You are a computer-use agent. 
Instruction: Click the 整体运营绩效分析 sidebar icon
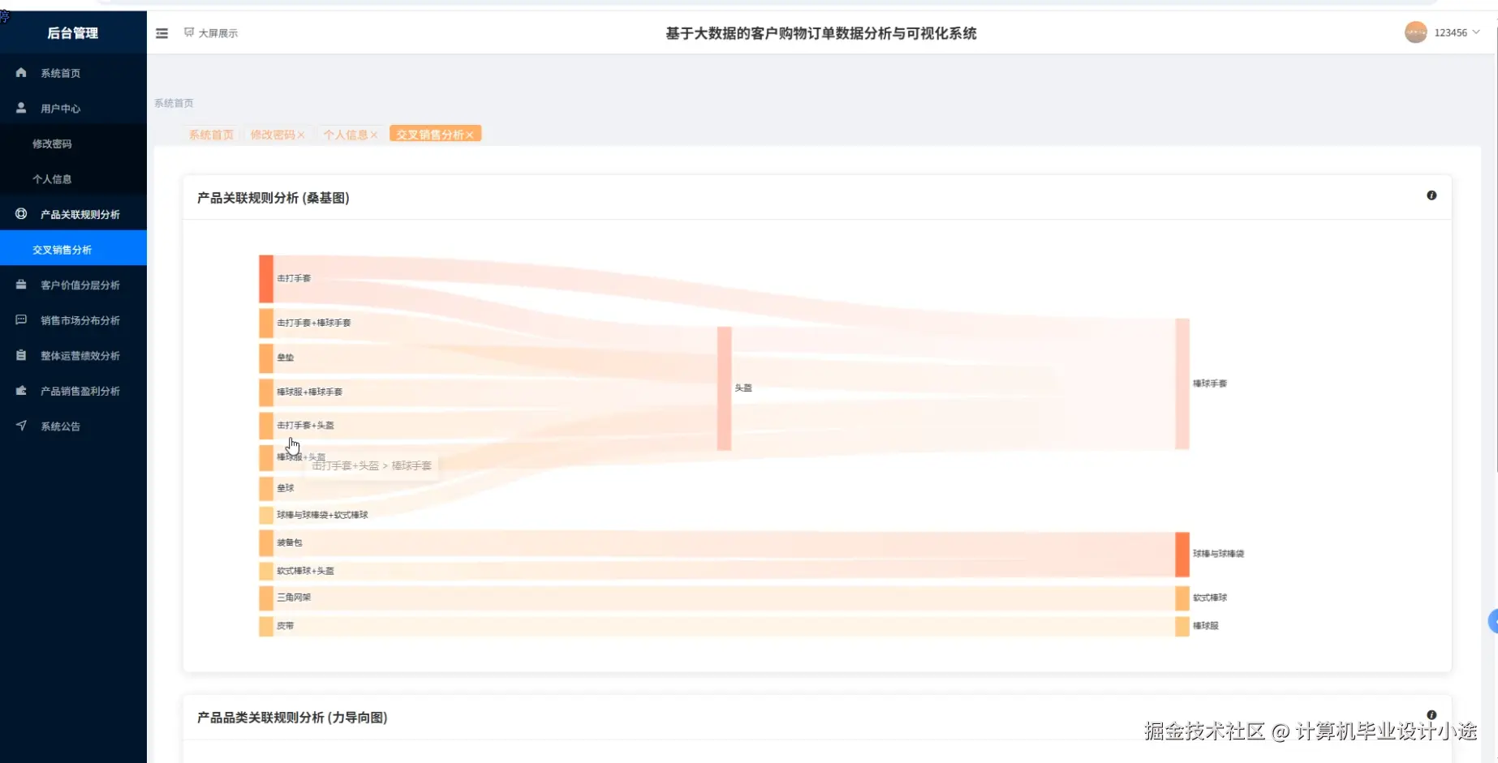click(x=19, y=355)
